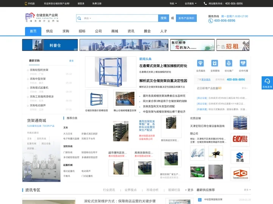The width and height of the screenshot is (273, 204).
Task: Open the 人才 navigation tab
Action: (x=164, y=31)
